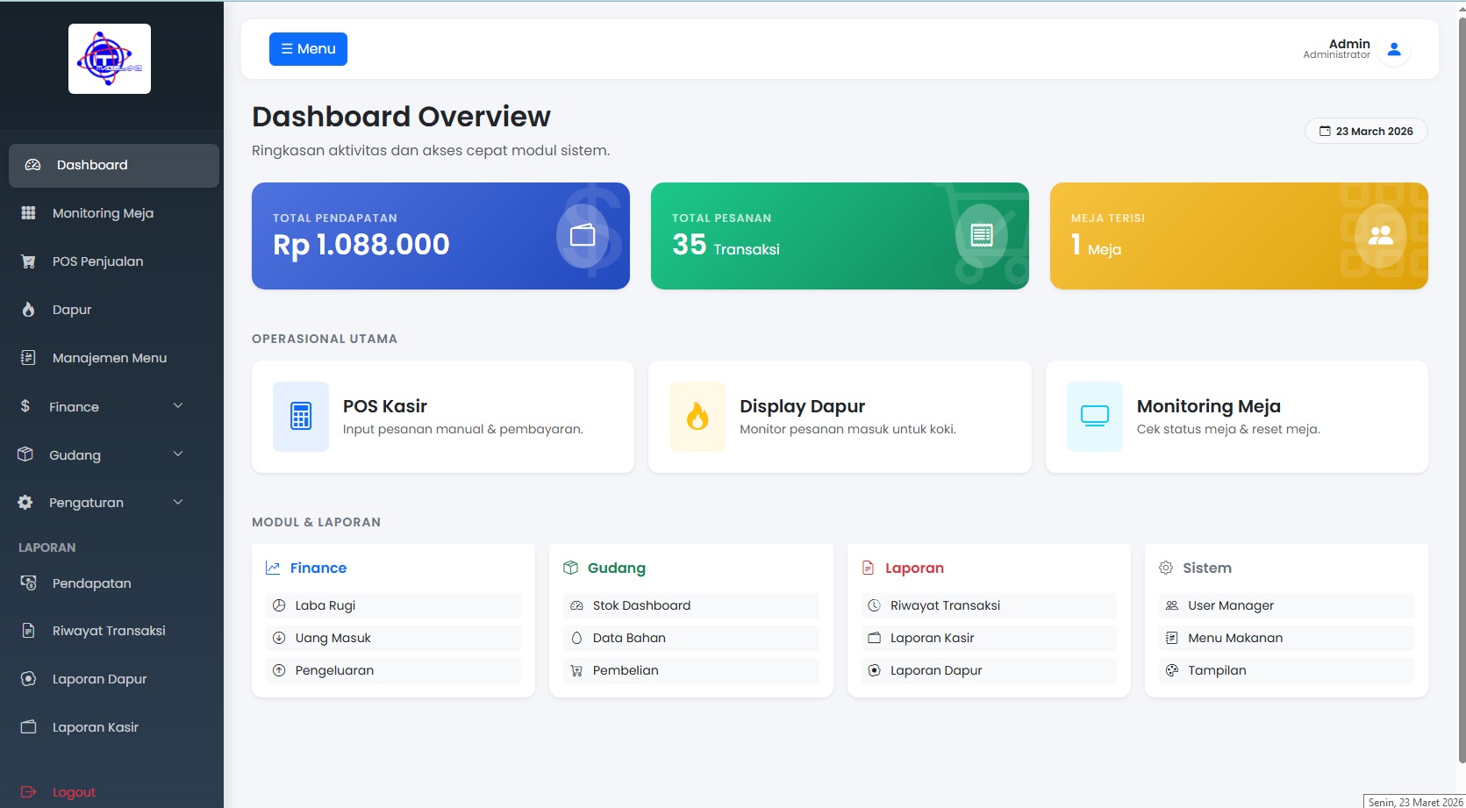Click the Display Dapur flame icon
The width and height of the screenshot is (1466, 808).
(x=697, y=417)
